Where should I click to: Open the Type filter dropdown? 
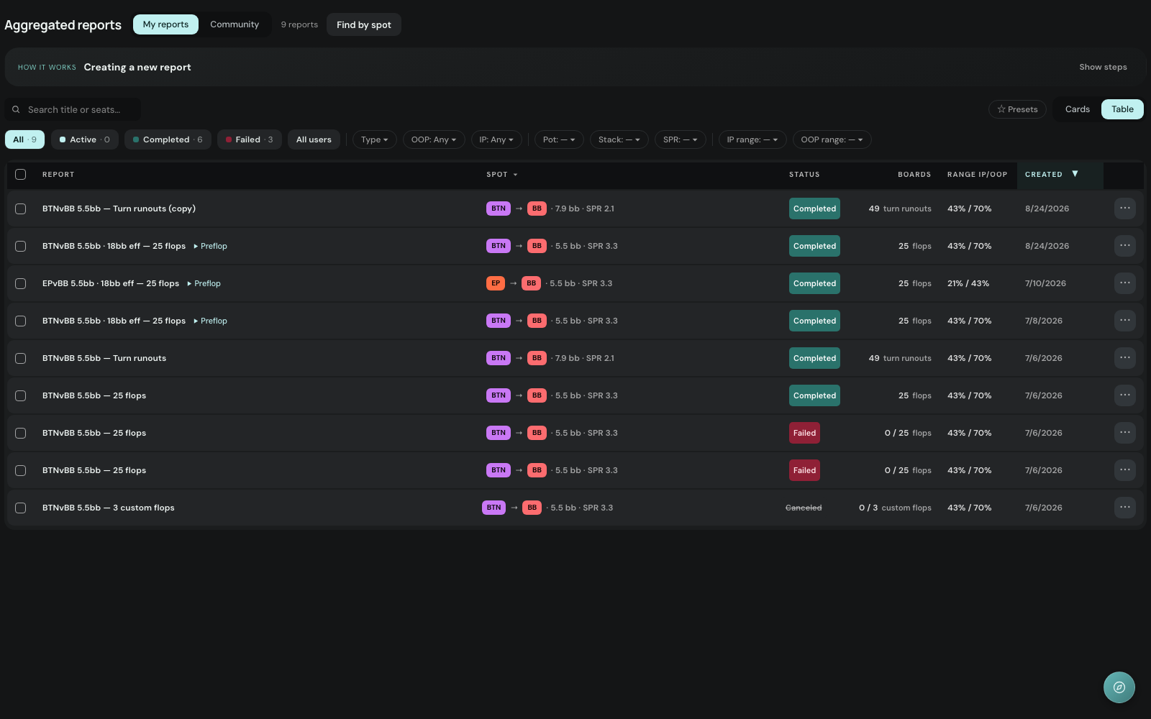coord(374,139)
